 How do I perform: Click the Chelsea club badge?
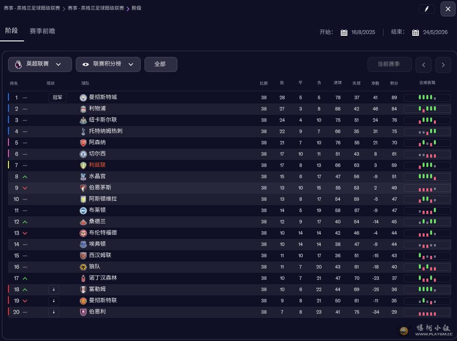click(x=83, y=154)
